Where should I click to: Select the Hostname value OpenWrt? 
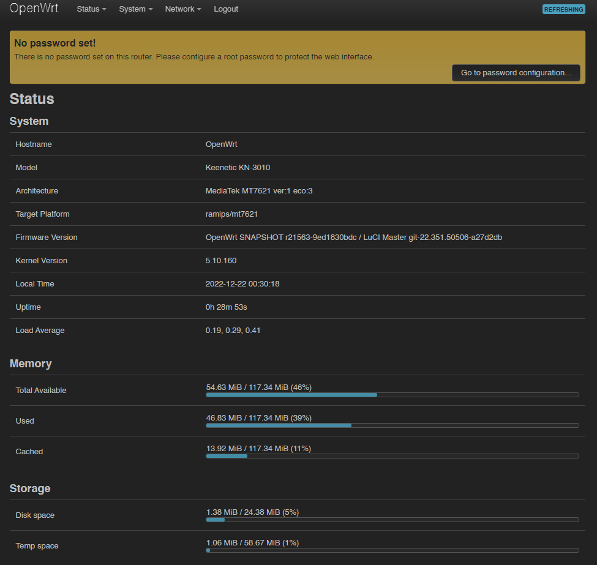(221, 144)
